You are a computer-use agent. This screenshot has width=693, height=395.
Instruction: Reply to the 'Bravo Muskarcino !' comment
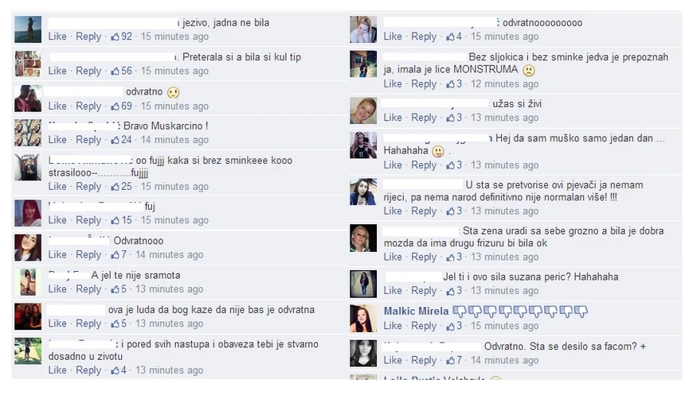[88, 140]
